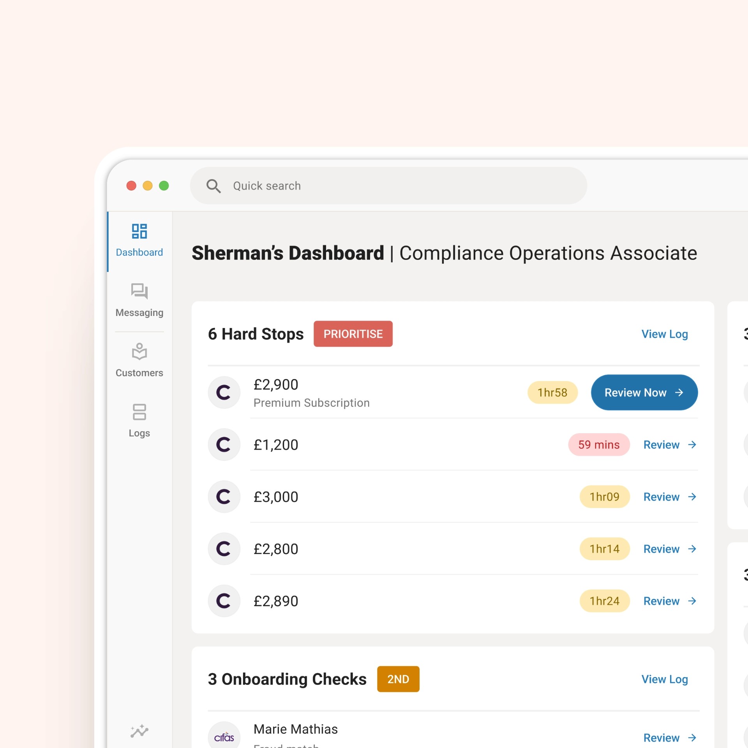Click the sparkle analytics icon in sidebar
Viewport: 748px width, 748px height.
(x=139, y=731)
